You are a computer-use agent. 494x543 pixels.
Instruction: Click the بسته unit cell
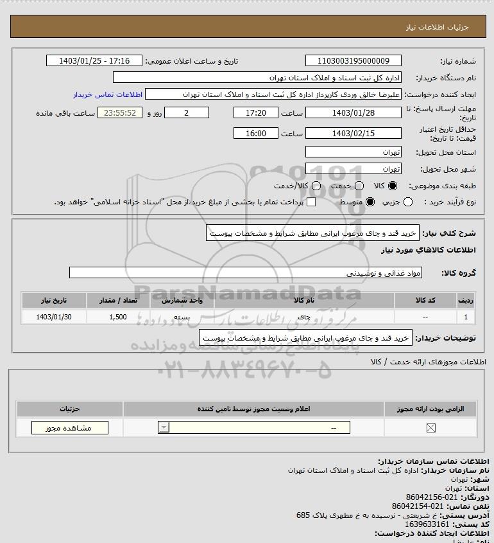point(182,317)
